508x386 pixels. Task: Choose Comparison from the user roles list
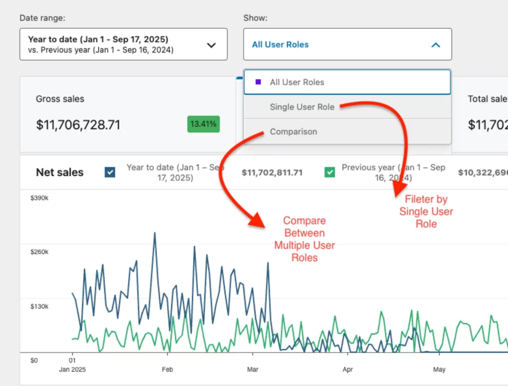pos(293,131)
